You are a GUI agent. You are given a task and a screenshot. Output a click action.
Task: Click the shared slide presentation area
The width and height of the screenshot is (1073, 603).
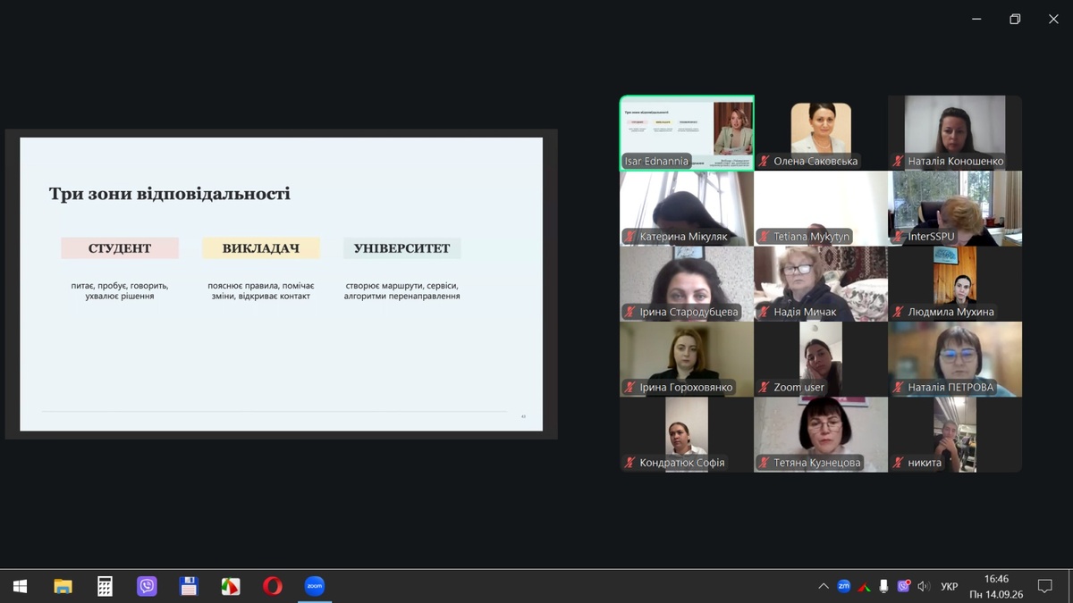[281, 284]
